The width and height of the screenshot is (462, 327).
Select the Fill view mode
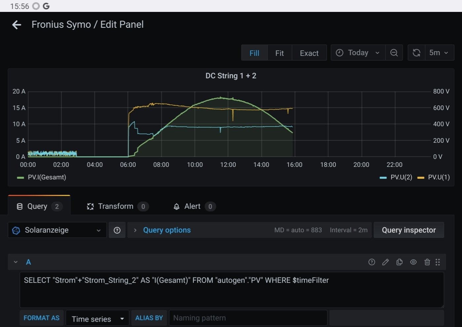tap(254, 53)
